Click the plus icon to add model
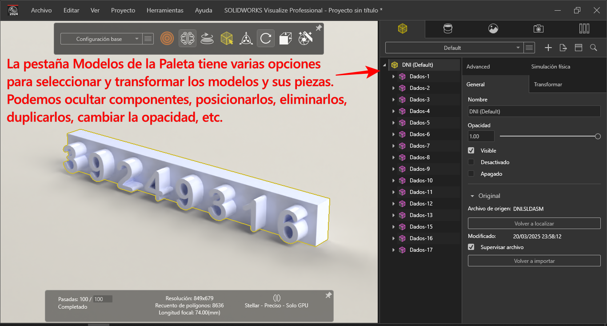This screenshot has width=607, height=326. 548,48
